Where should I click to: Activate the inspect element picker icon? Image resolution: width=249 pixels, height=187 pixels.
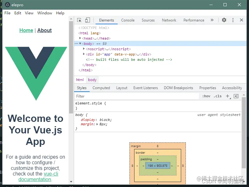click(79, 20)
